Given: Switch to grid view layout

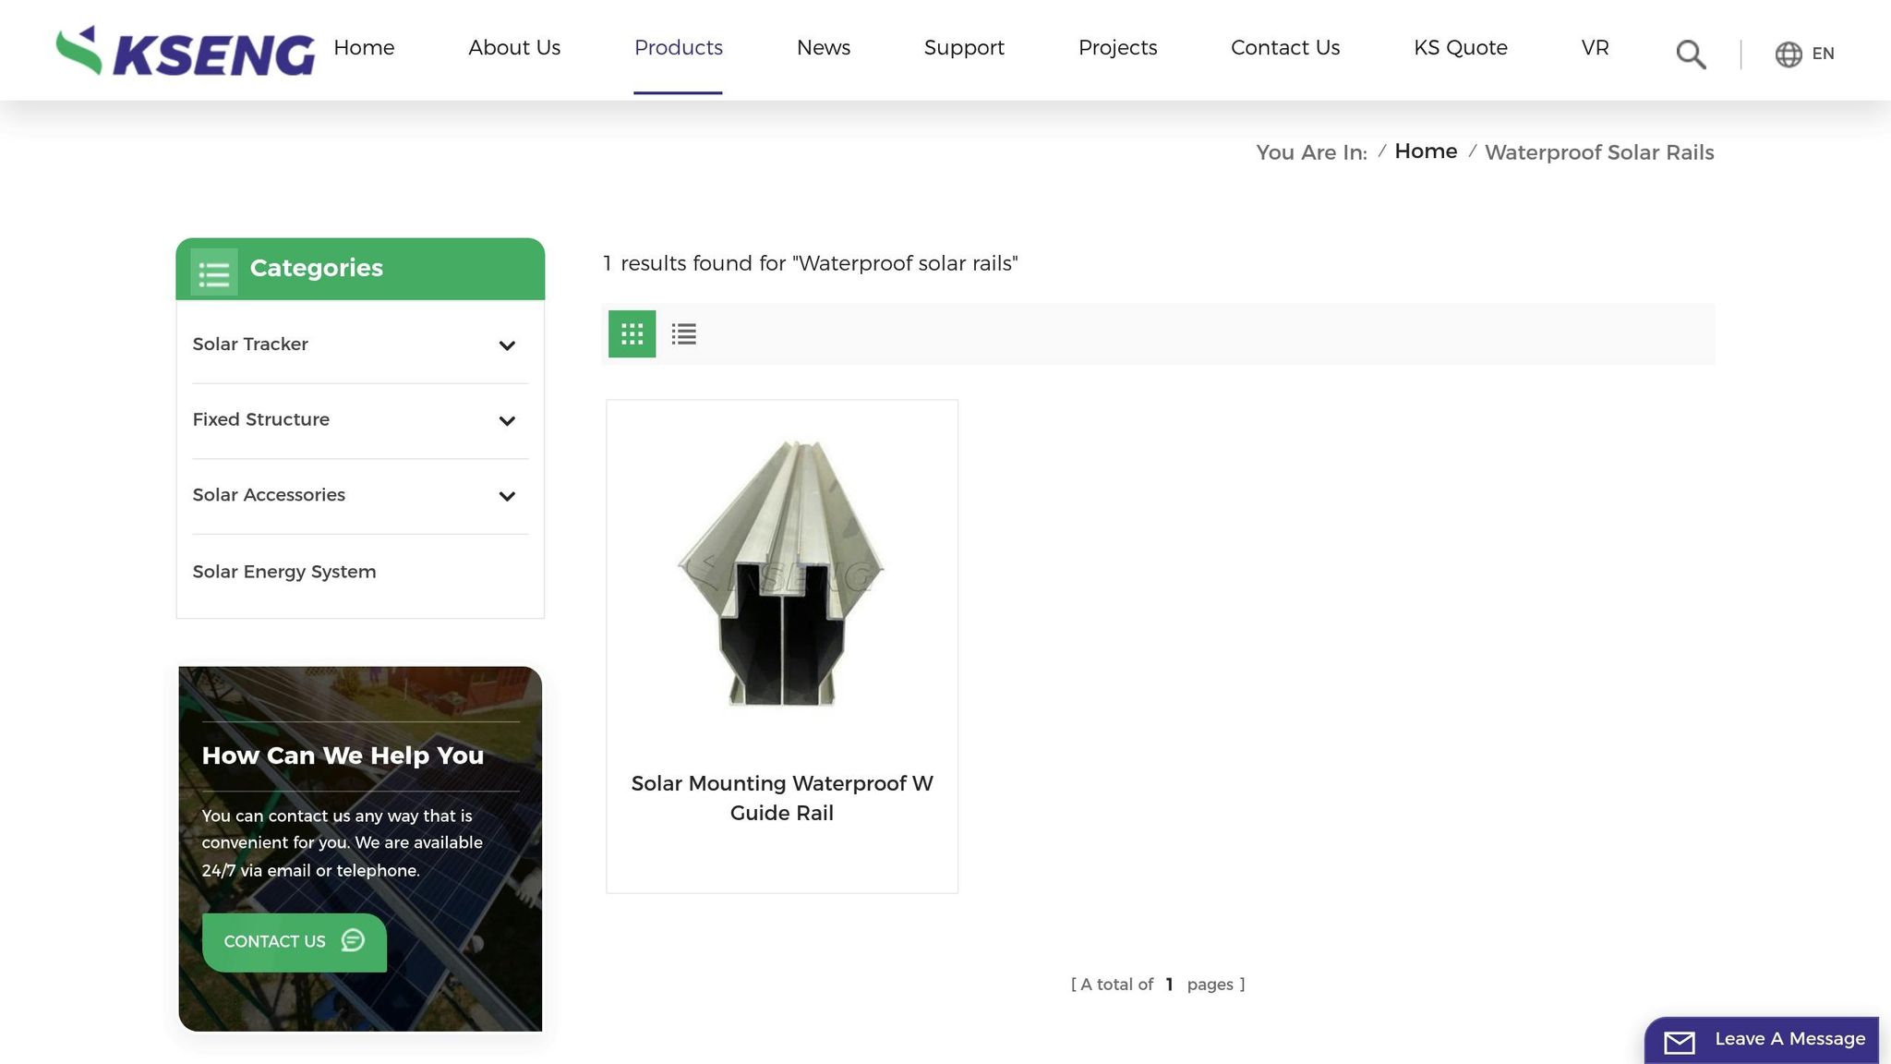Looking at the screenshot, I should pyautogui.click(x=632, y=334).
